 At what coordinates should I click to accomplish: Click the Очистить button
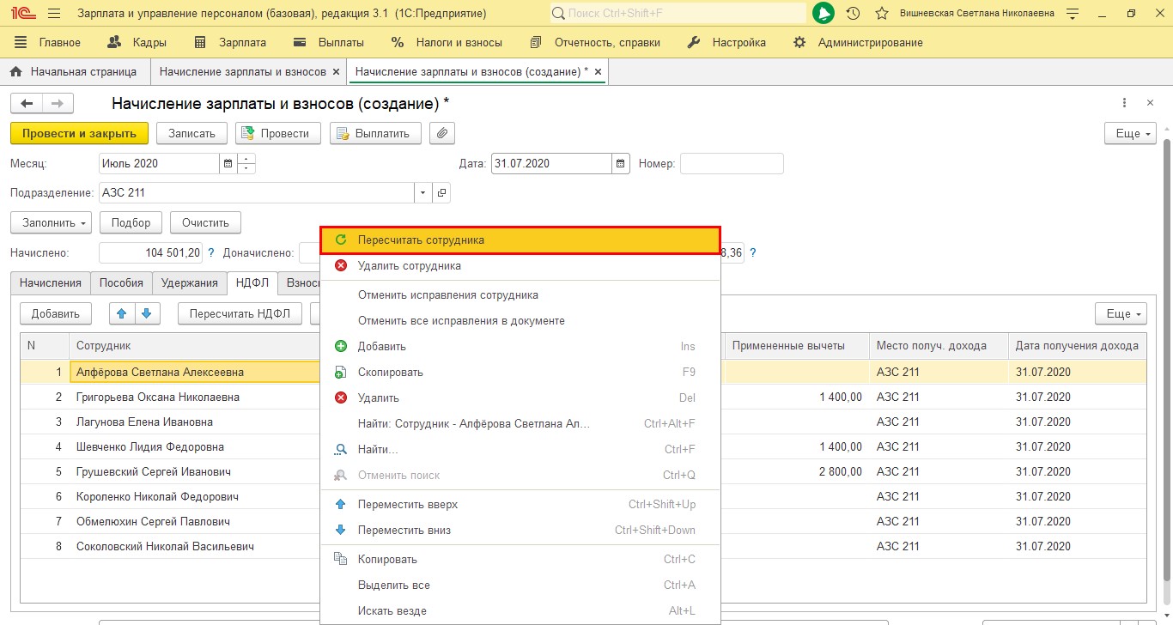point(205,222)
